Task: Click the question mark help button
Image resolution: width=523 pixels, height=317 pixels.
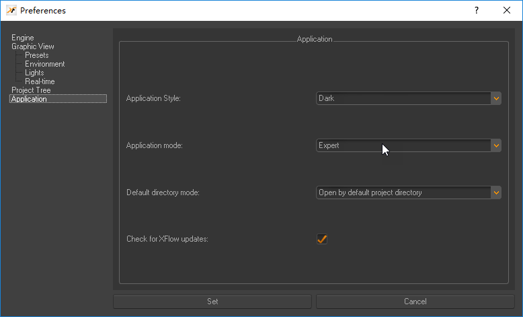Action: coord(476,10)
